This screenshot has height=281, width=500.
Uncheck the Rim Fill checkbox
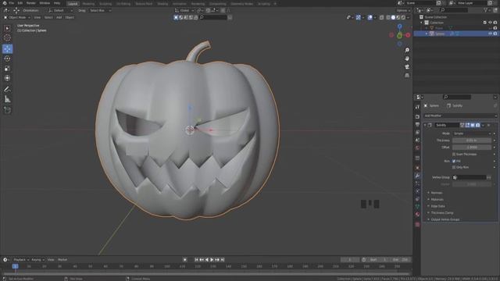point(454,162)
